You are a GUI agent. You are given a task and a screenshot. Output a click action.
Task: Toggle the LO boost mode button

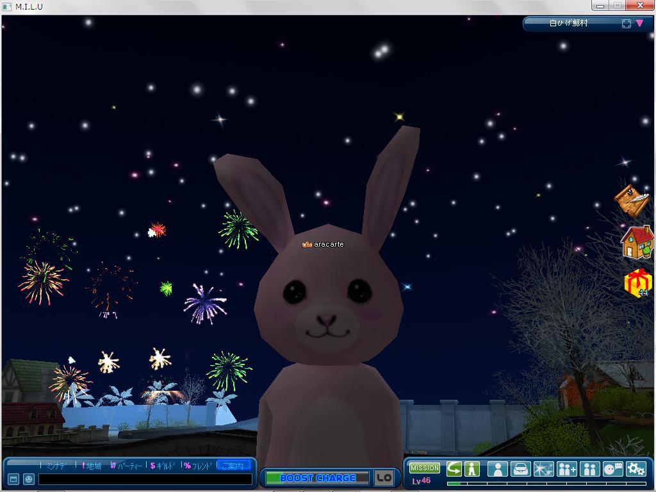pyautogui.click(x=384, y=477)
